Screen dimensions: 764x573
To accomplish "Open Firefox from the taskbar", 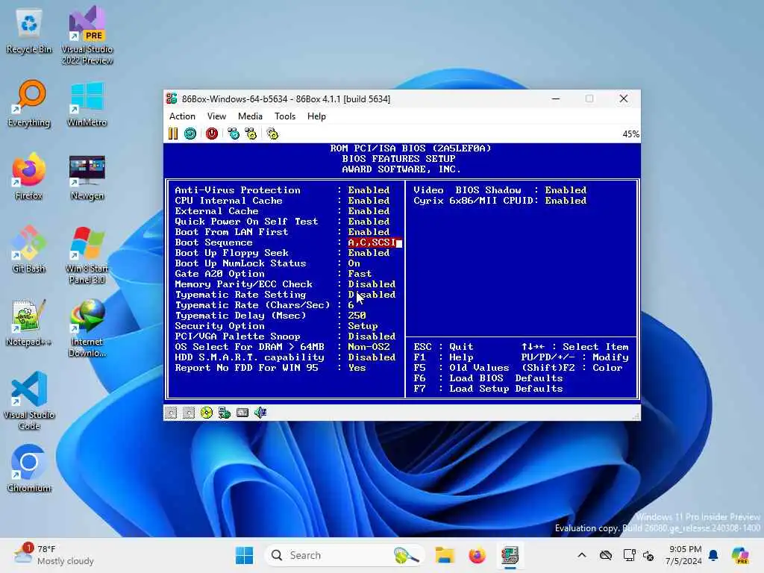I will point(477,555).
